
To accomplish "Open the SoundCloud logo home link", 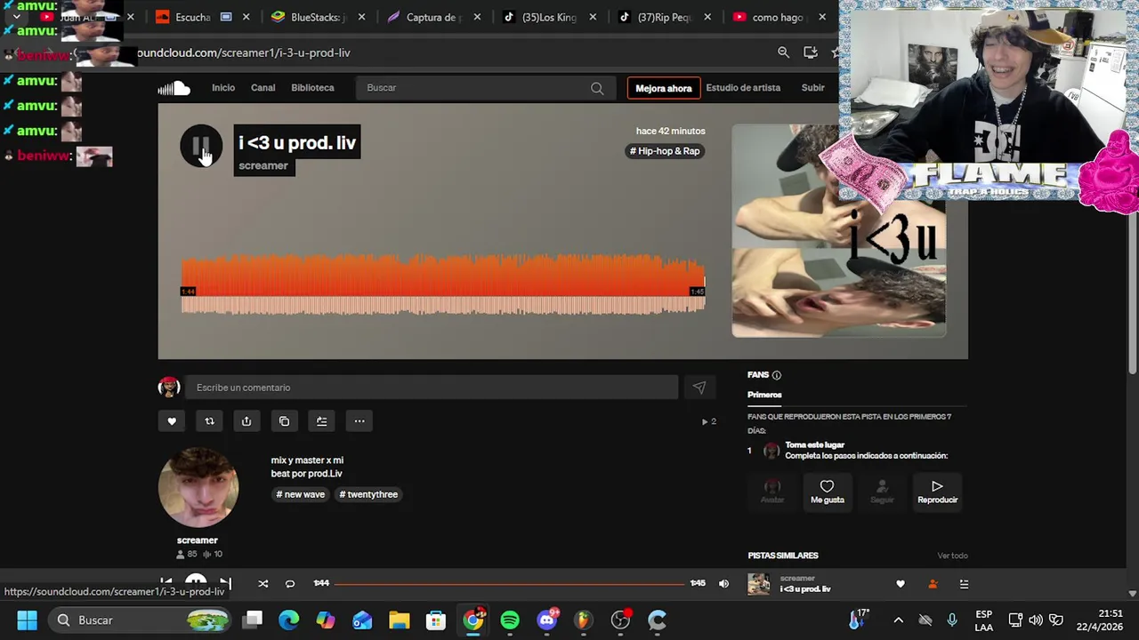I will coord(174,88).
